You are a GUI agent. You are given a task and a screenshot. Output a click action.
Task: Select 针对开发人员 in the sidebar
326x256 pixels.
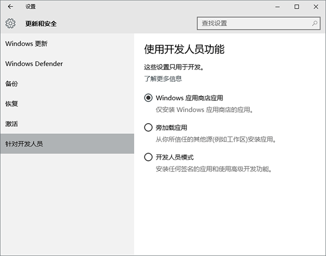click(x=67, y=144)
